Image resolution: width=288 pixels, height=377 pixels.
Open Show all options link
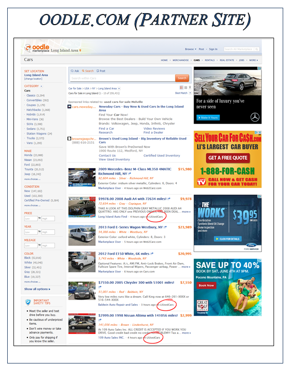coord(37,289)
